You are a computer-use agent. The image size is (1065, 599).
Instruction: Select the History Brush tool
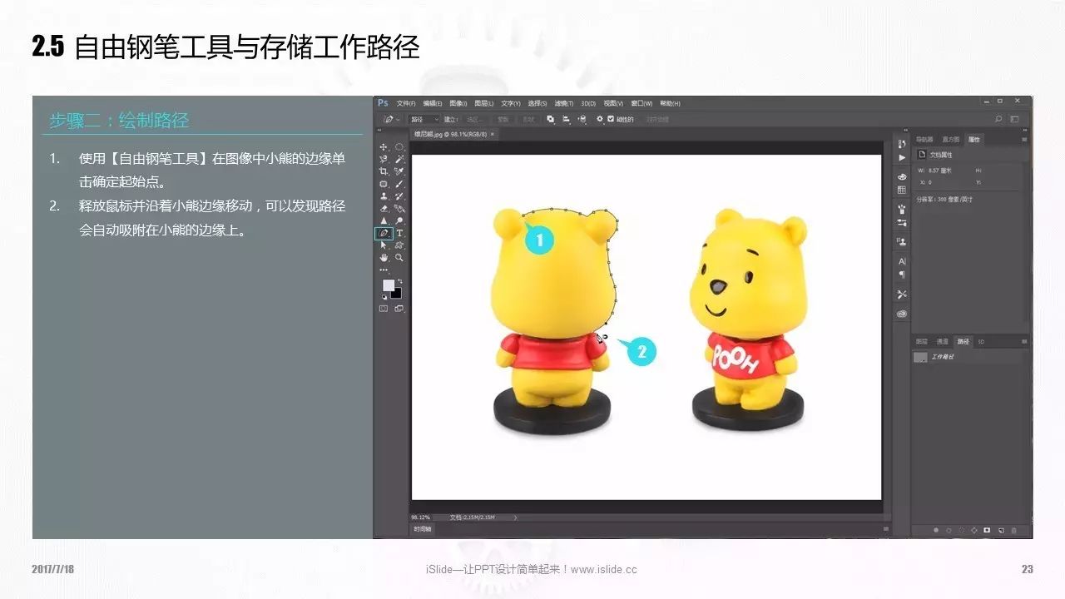399,196
